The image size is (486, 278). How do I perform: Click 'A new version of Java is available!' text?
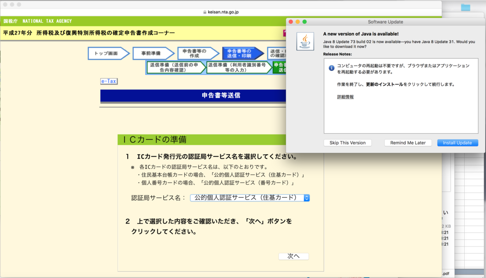pyautogui.click(x=361, y=34)
